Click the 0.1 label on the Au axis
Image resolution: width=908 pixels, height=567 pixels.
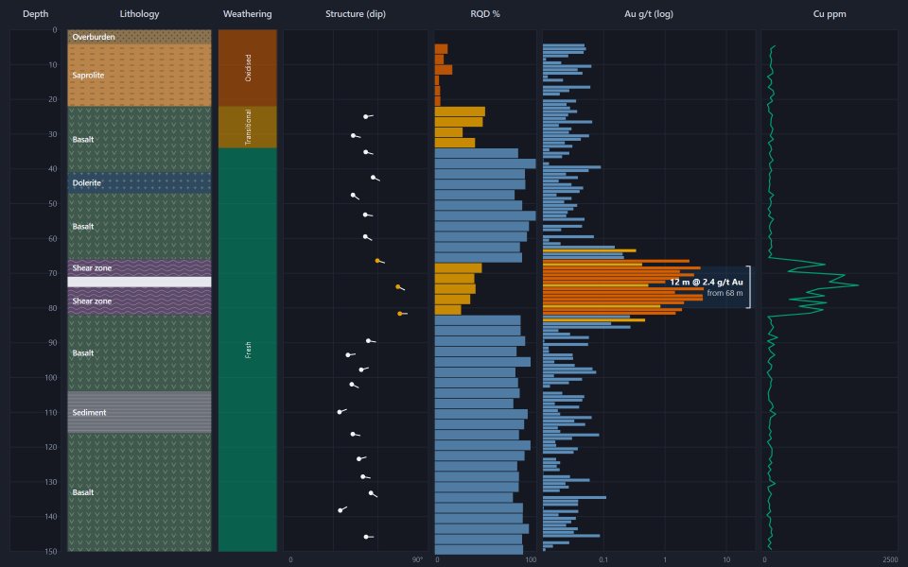tap(603, 560)
